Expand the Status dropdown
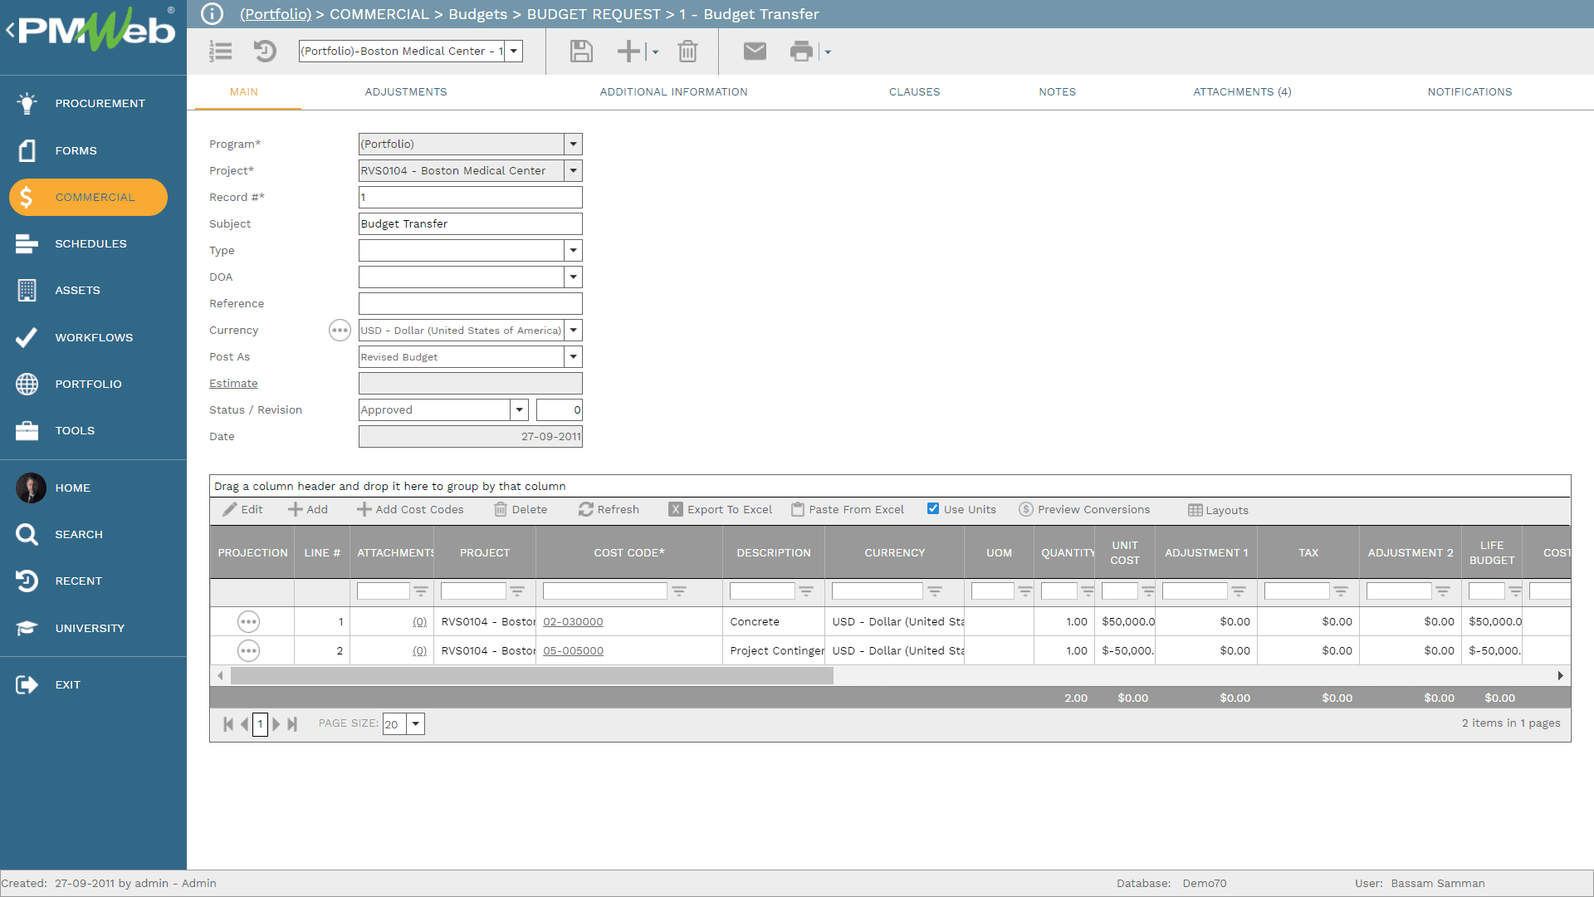Image resolution: width=1594 pixels, height=897 pixels. [519, 409]
